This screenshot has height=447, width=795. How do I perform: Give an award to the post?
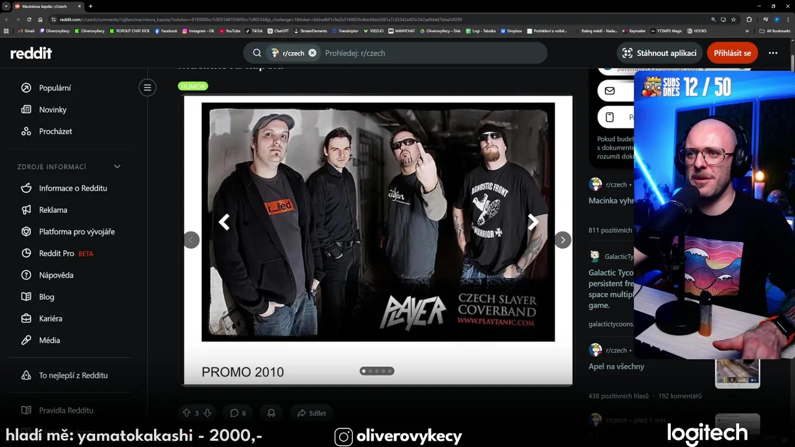pos(271,413)
